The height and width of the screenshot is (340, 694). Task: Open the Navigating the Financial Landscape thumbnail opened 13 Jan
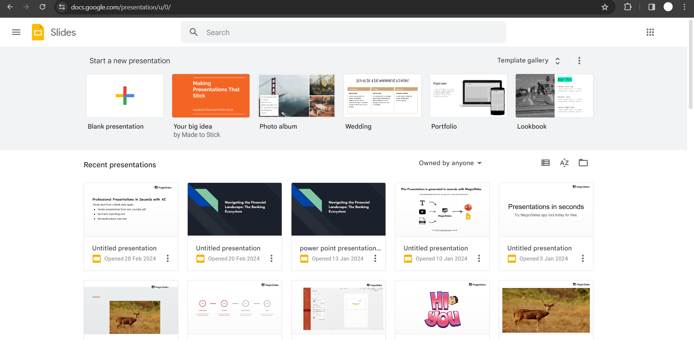339,210
